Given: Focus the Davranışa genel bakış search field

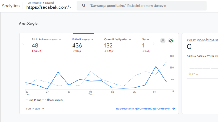Looking at the screenshot, I should pyautogui.click(x=142, y=6).
